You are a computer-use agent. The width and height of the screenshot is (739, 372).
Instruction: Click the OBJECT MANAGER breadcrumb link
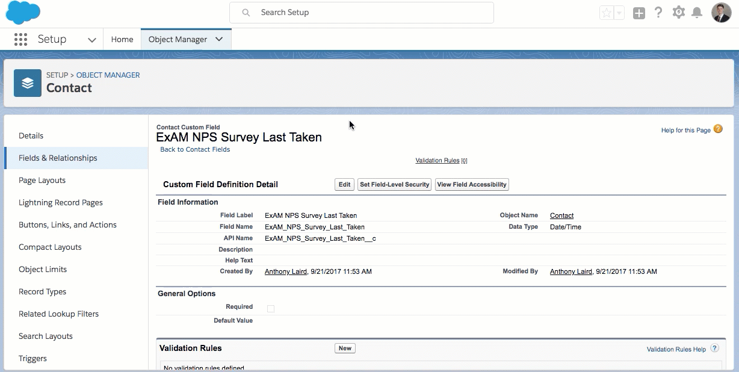pyautogui.click(x=108, y=75)
